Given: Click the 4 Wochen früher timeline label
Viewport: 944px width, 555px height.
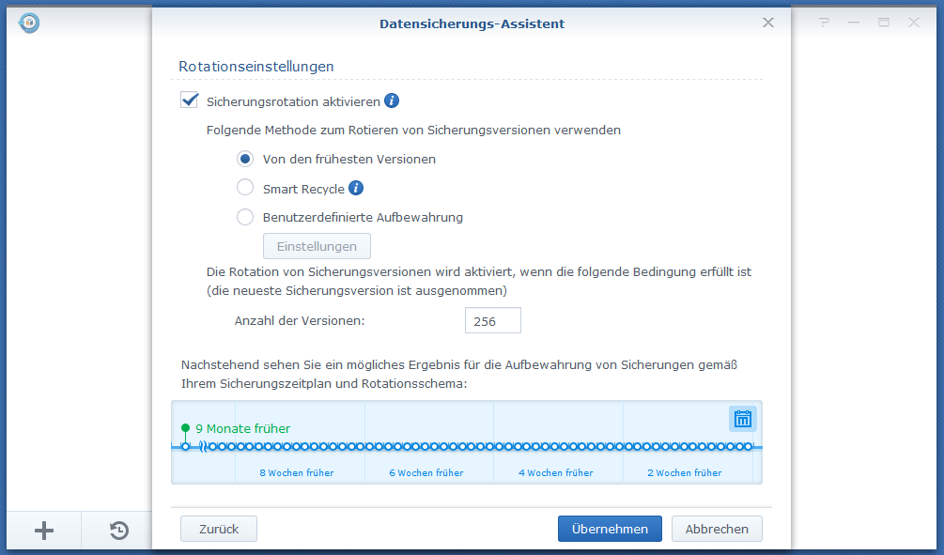Looking at the screenshot, I should tap(556, 473).
